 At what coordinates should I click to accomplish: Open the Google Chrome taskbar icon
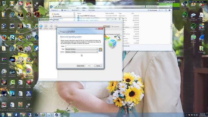pyautogui.click(x=23, y=115)
